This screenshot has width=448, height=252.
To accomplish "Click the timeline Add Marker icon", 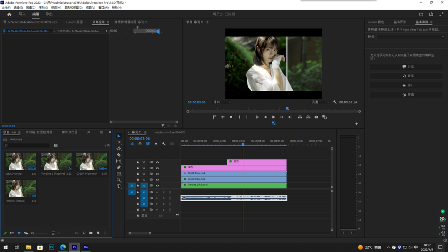I will (156, 144).
